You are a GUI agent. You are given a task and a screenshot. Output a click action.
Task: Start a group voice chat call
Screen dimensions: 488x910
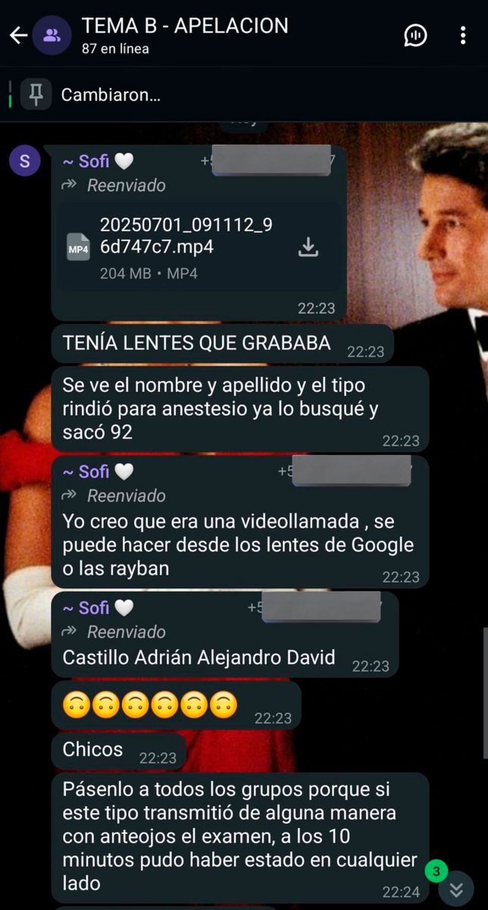click(x=415, y=35)
